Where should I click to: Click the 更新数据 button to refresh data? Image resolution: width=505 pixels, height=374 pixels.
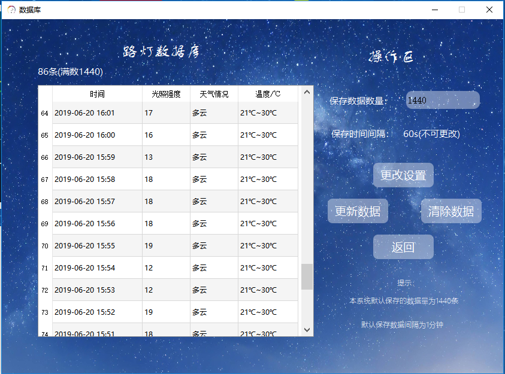coord(358,211)
